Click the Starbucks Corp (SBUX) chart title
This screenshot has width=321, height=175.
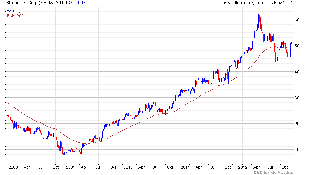tap(30, 3)
